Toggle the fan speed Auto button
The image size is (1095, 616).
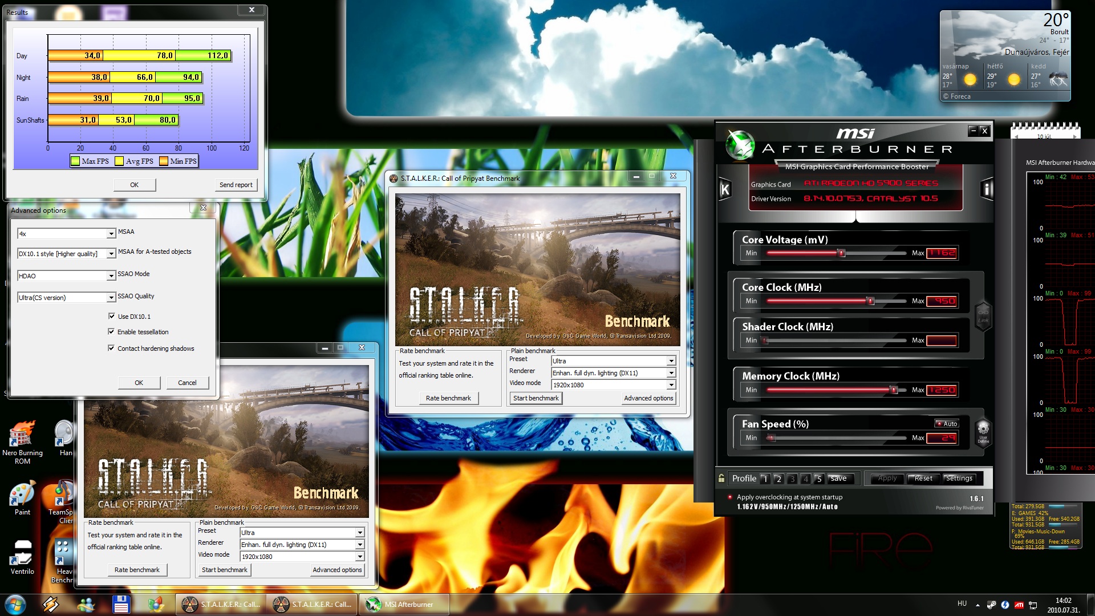point(947,424)
